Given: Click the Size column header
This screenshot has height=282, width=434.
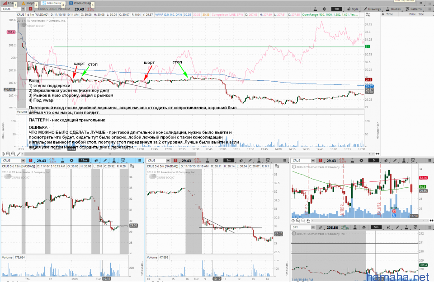Looking at the screenshot, I should pos(421,14).
